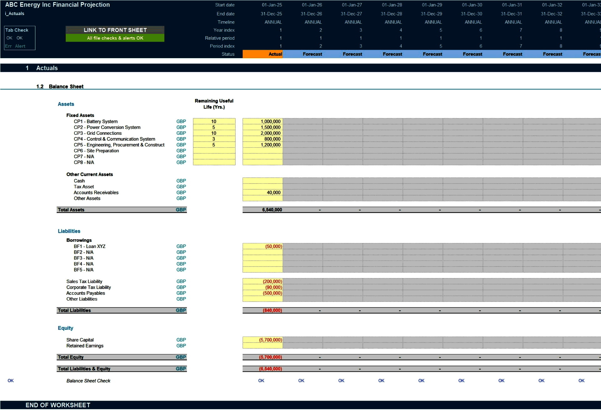The image size is (601, 411).
Task: Select the Start date 01-Jan-25 cell
Action: 272,5
